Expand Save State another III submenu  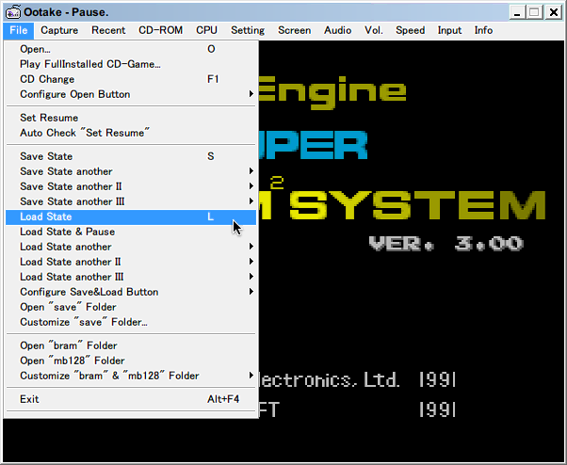(x=131, y=201)
